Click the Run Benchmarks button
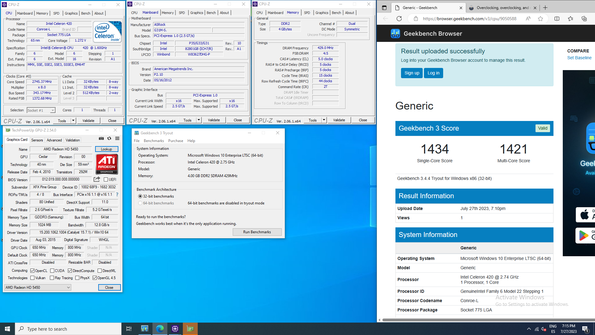Image resolution: width=595 pixels, height=335 pixels. coord(257,232)
